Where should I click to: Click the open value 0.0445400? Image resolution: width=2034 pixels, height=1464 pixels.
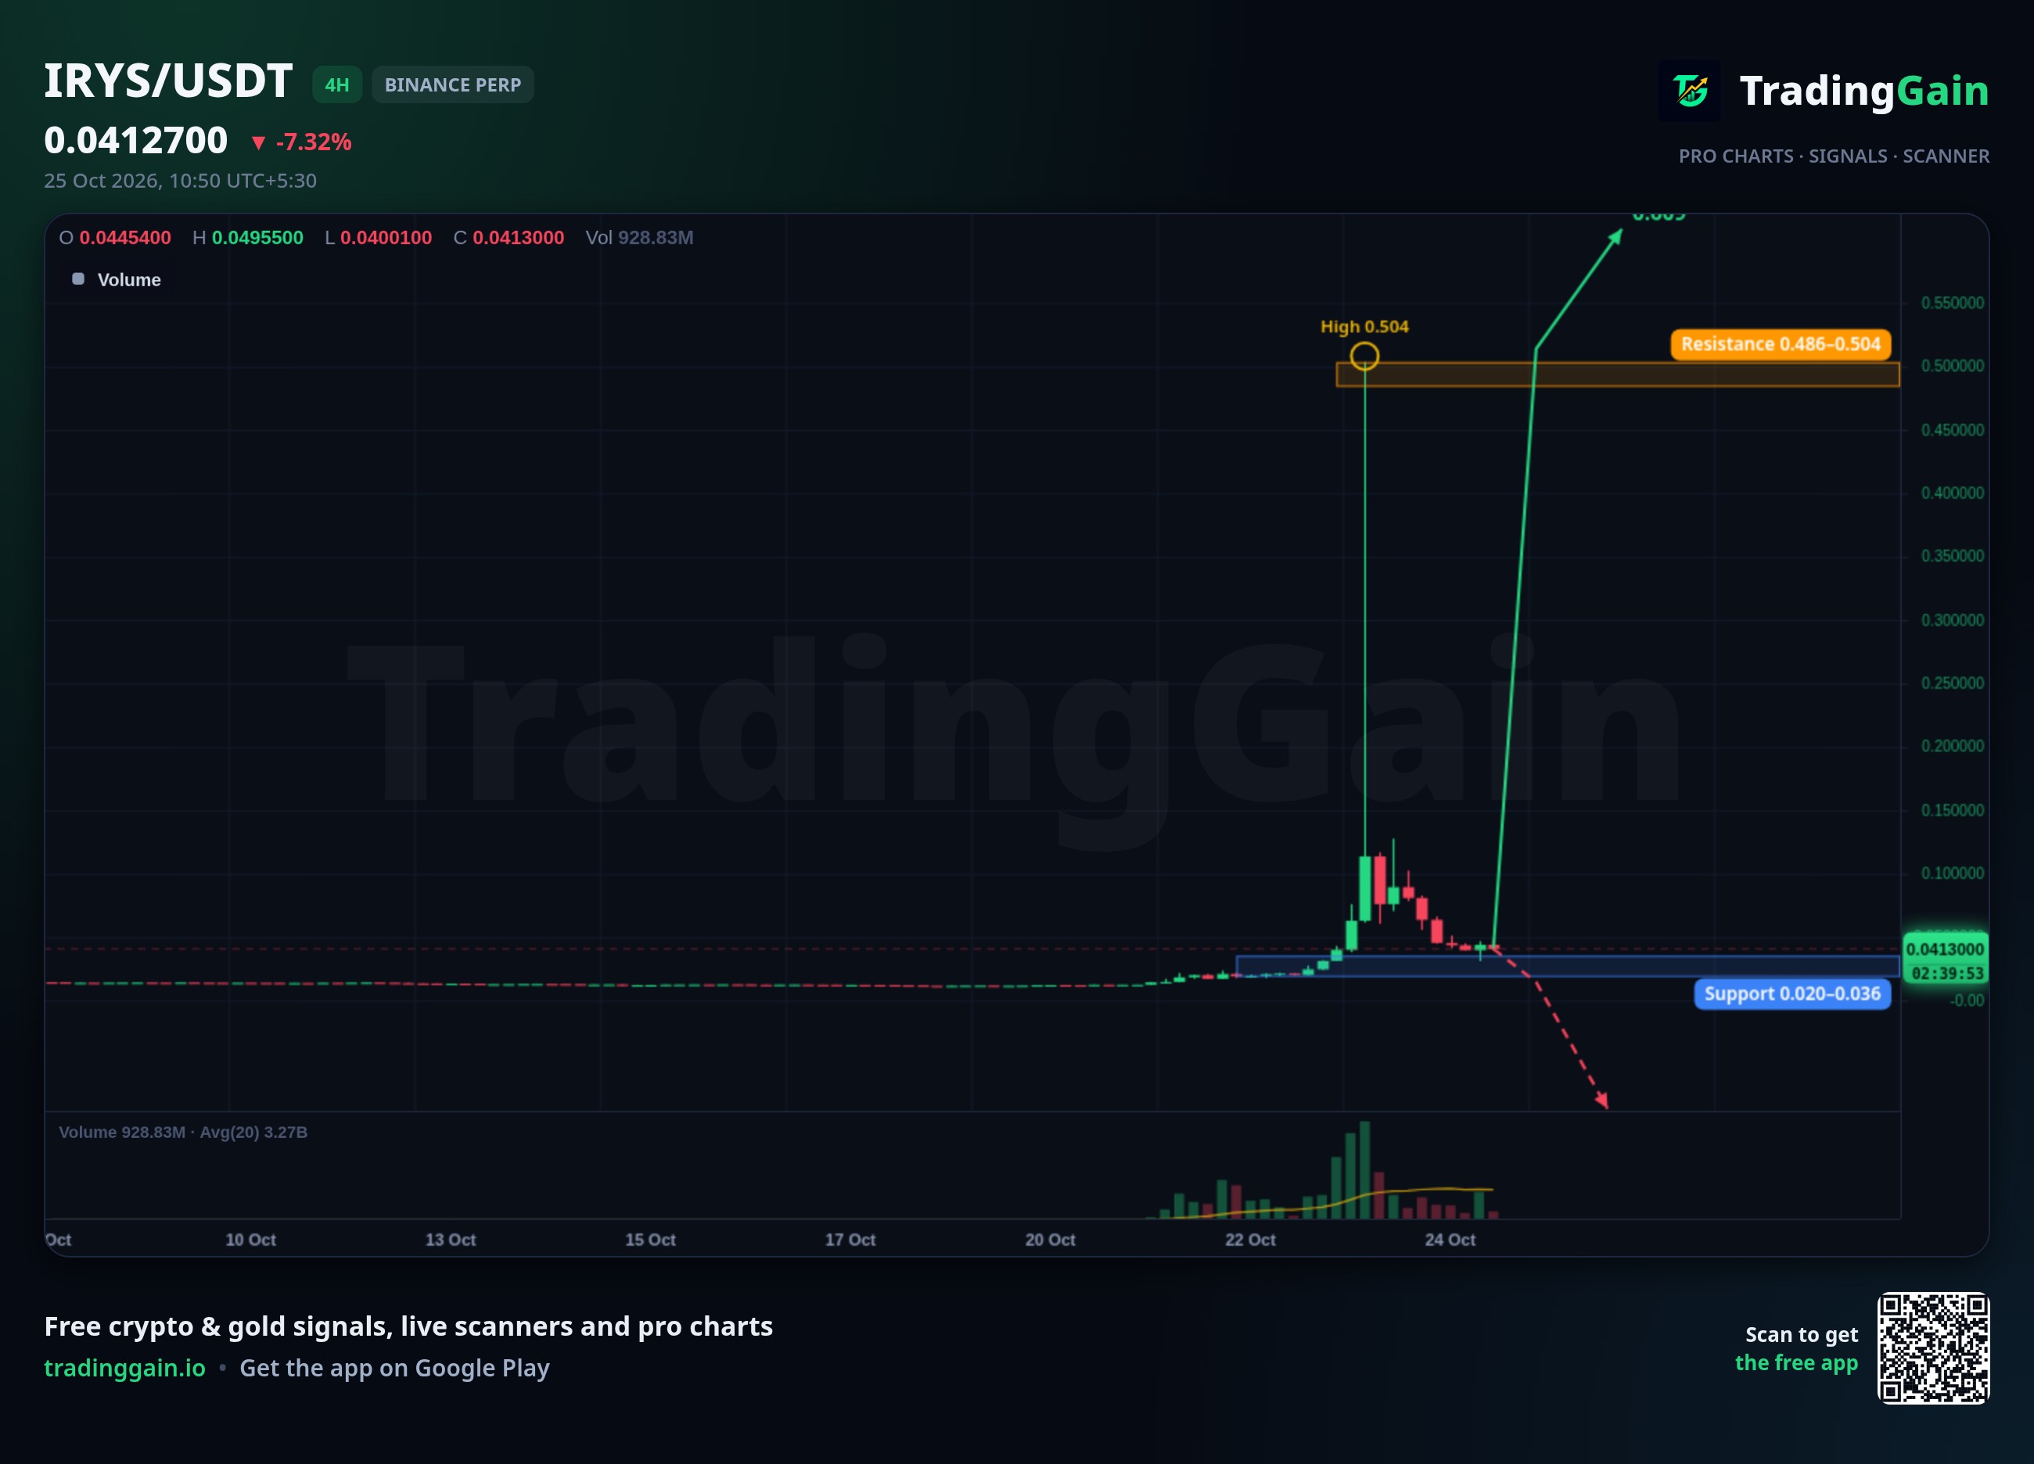[124, 238]
